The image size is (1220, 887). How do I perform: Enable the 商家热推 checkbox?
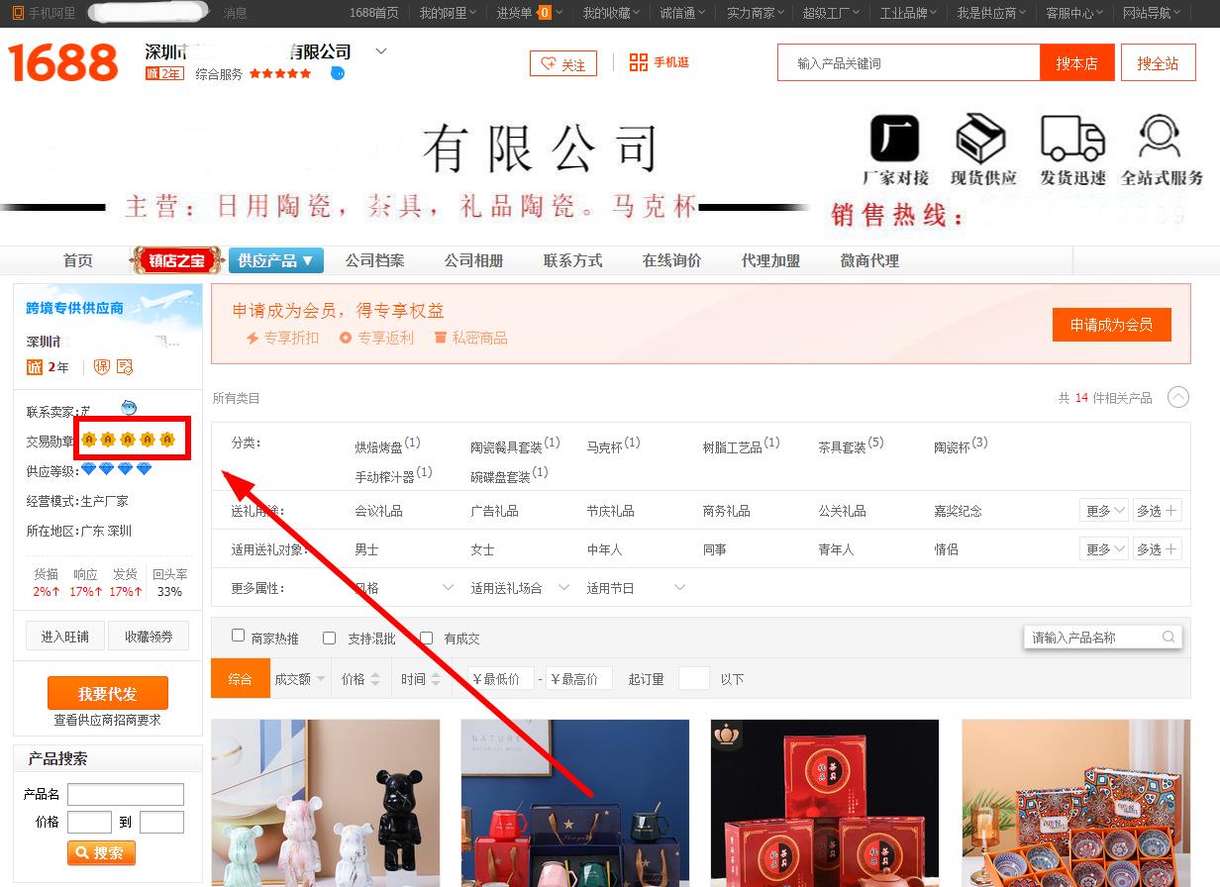click(x=238, y=637)
